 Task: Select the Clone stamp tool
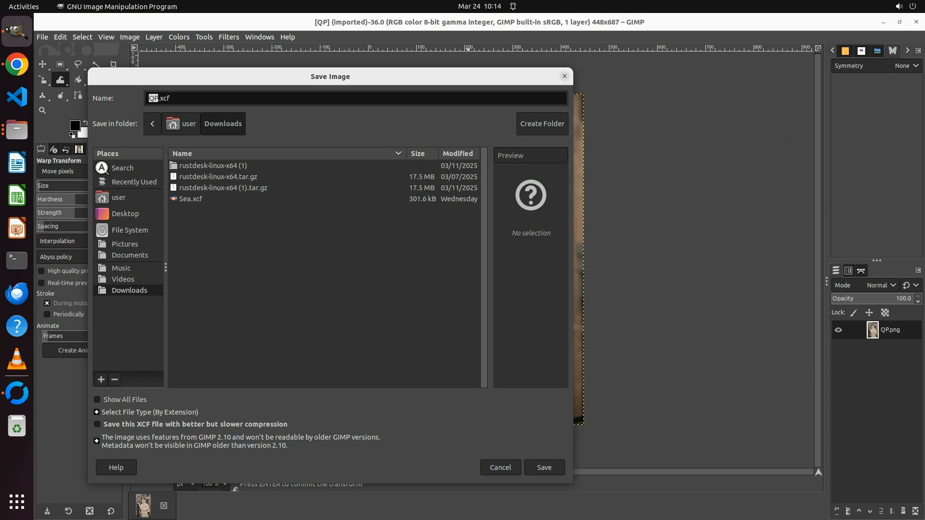click(42, 95)
